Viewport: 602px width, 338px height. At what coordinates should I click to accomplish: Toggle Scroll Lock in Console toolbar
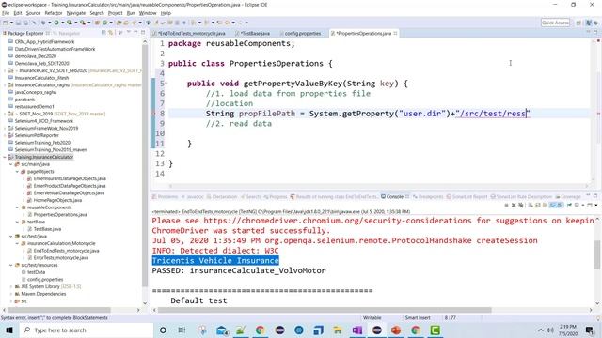(538, 205)
